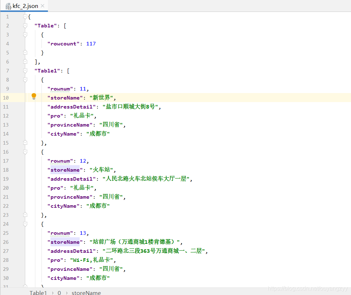Click the JSON file icon on tab
351x295 pixels.
click(x=9, y=6)
